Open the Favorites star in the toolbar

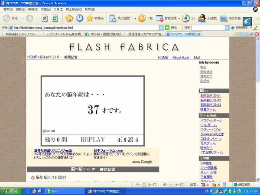(x=90, y=18)
